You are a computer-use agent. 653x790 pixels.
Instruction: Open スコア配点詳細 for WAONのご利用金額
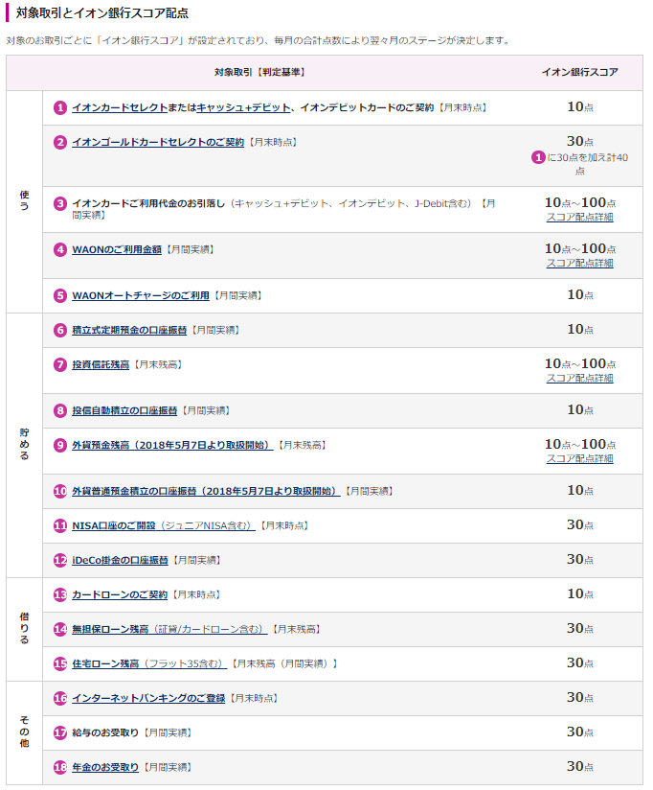click(x=579, y=263)
